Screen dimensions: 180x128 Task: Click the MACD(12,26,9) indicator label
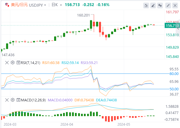(33, 100)
